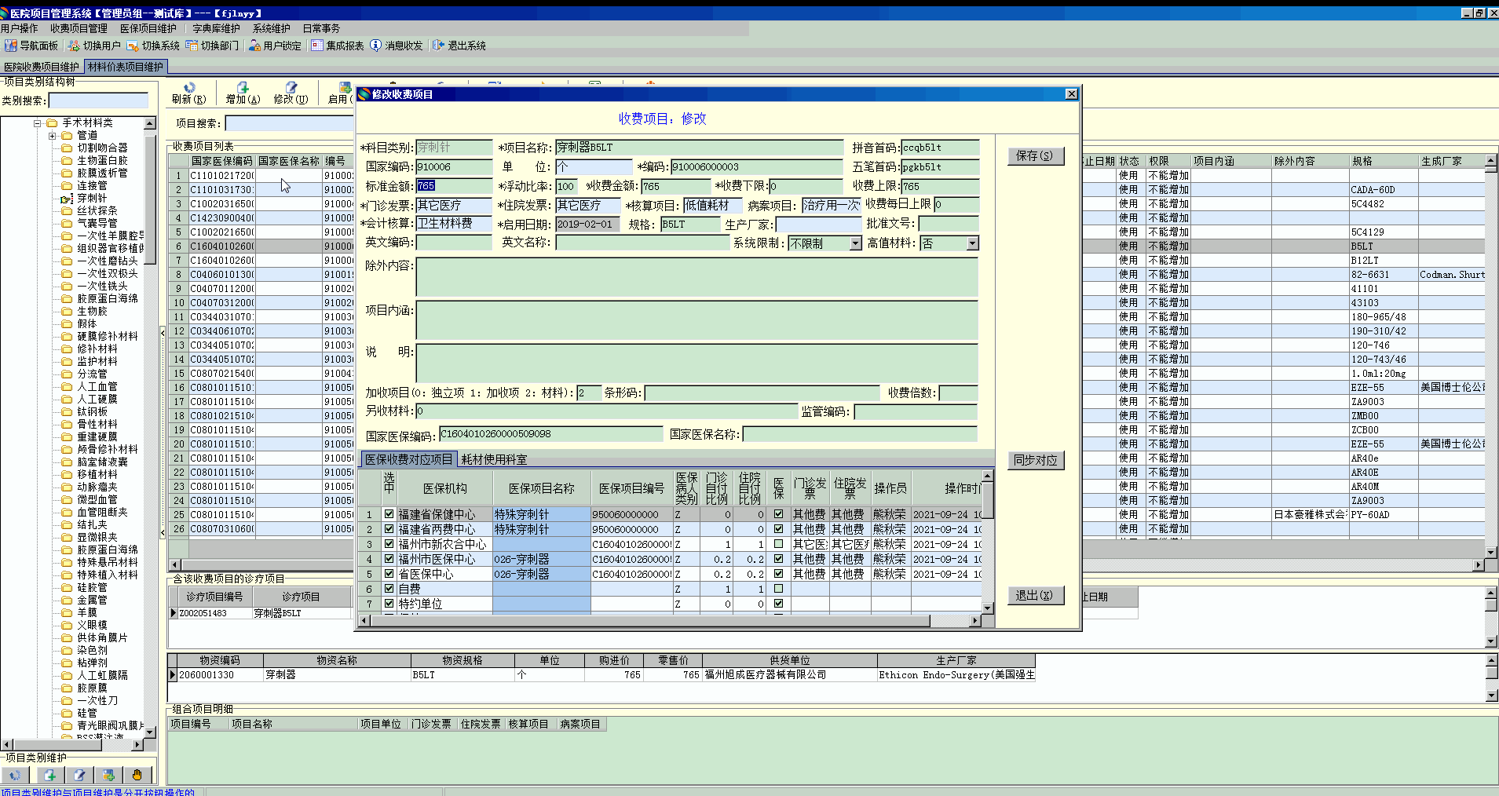Viewport: 1499px width, 796px height.
Task: Click the 用户锁定 user lock icon
Action: (x=254, y=46)
